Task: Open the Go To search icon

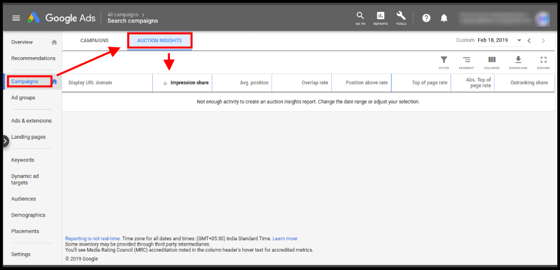Action: tap(360, 18)
